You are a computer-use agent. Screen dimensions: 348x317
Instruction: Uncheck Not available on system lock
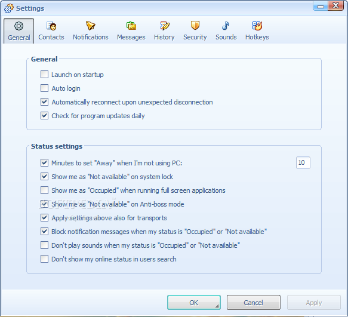point(44,177)
